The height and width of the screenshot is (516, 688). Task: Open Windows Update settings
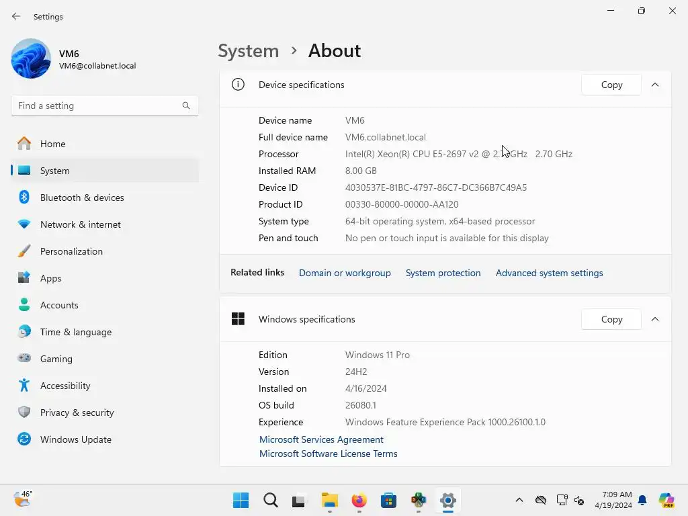point(104,439)
